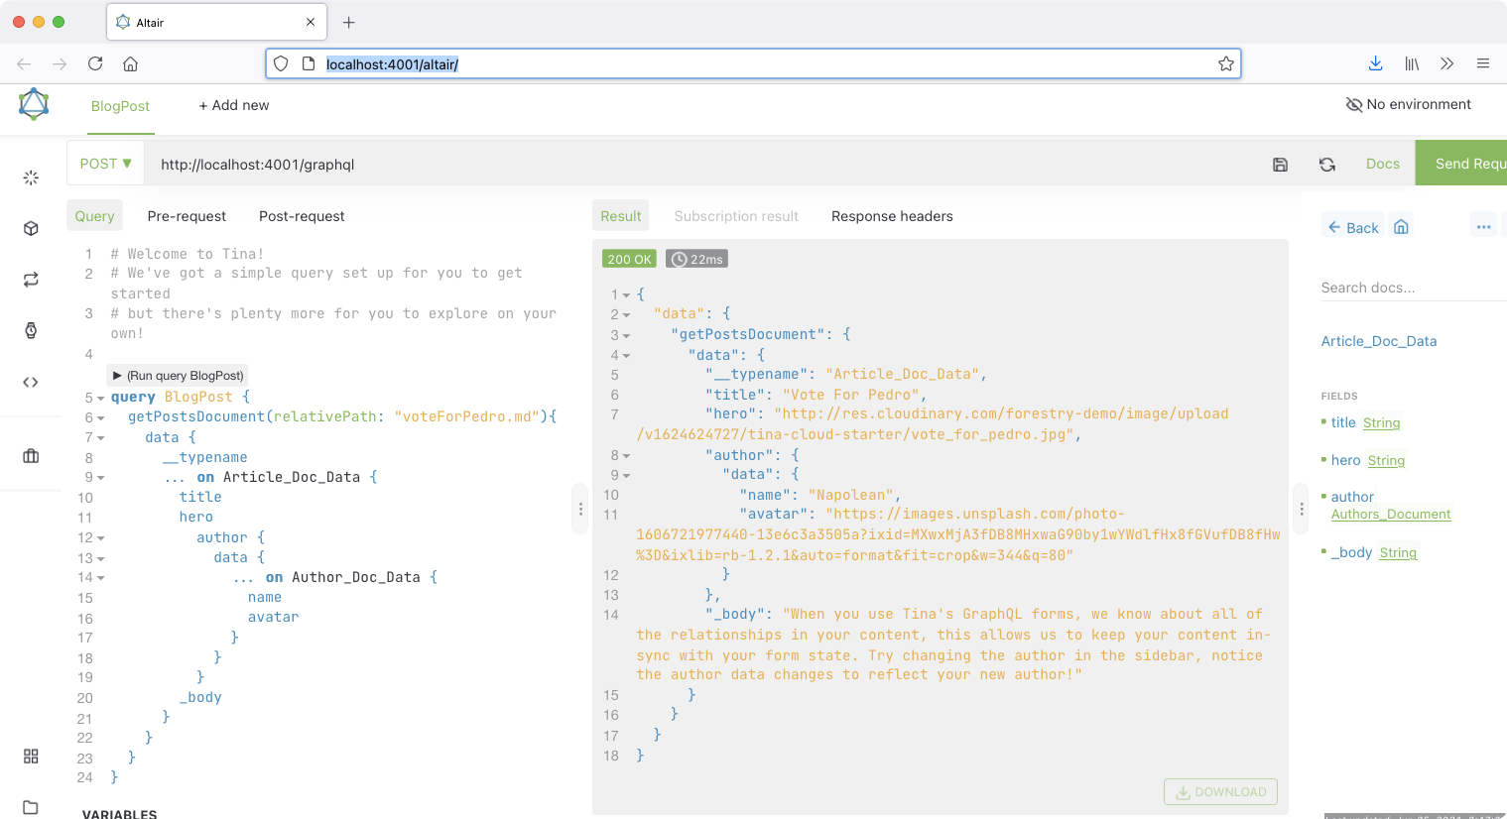Screen dimensions: 1507x819
Task: Open the title String type link
Action: 1381,423
